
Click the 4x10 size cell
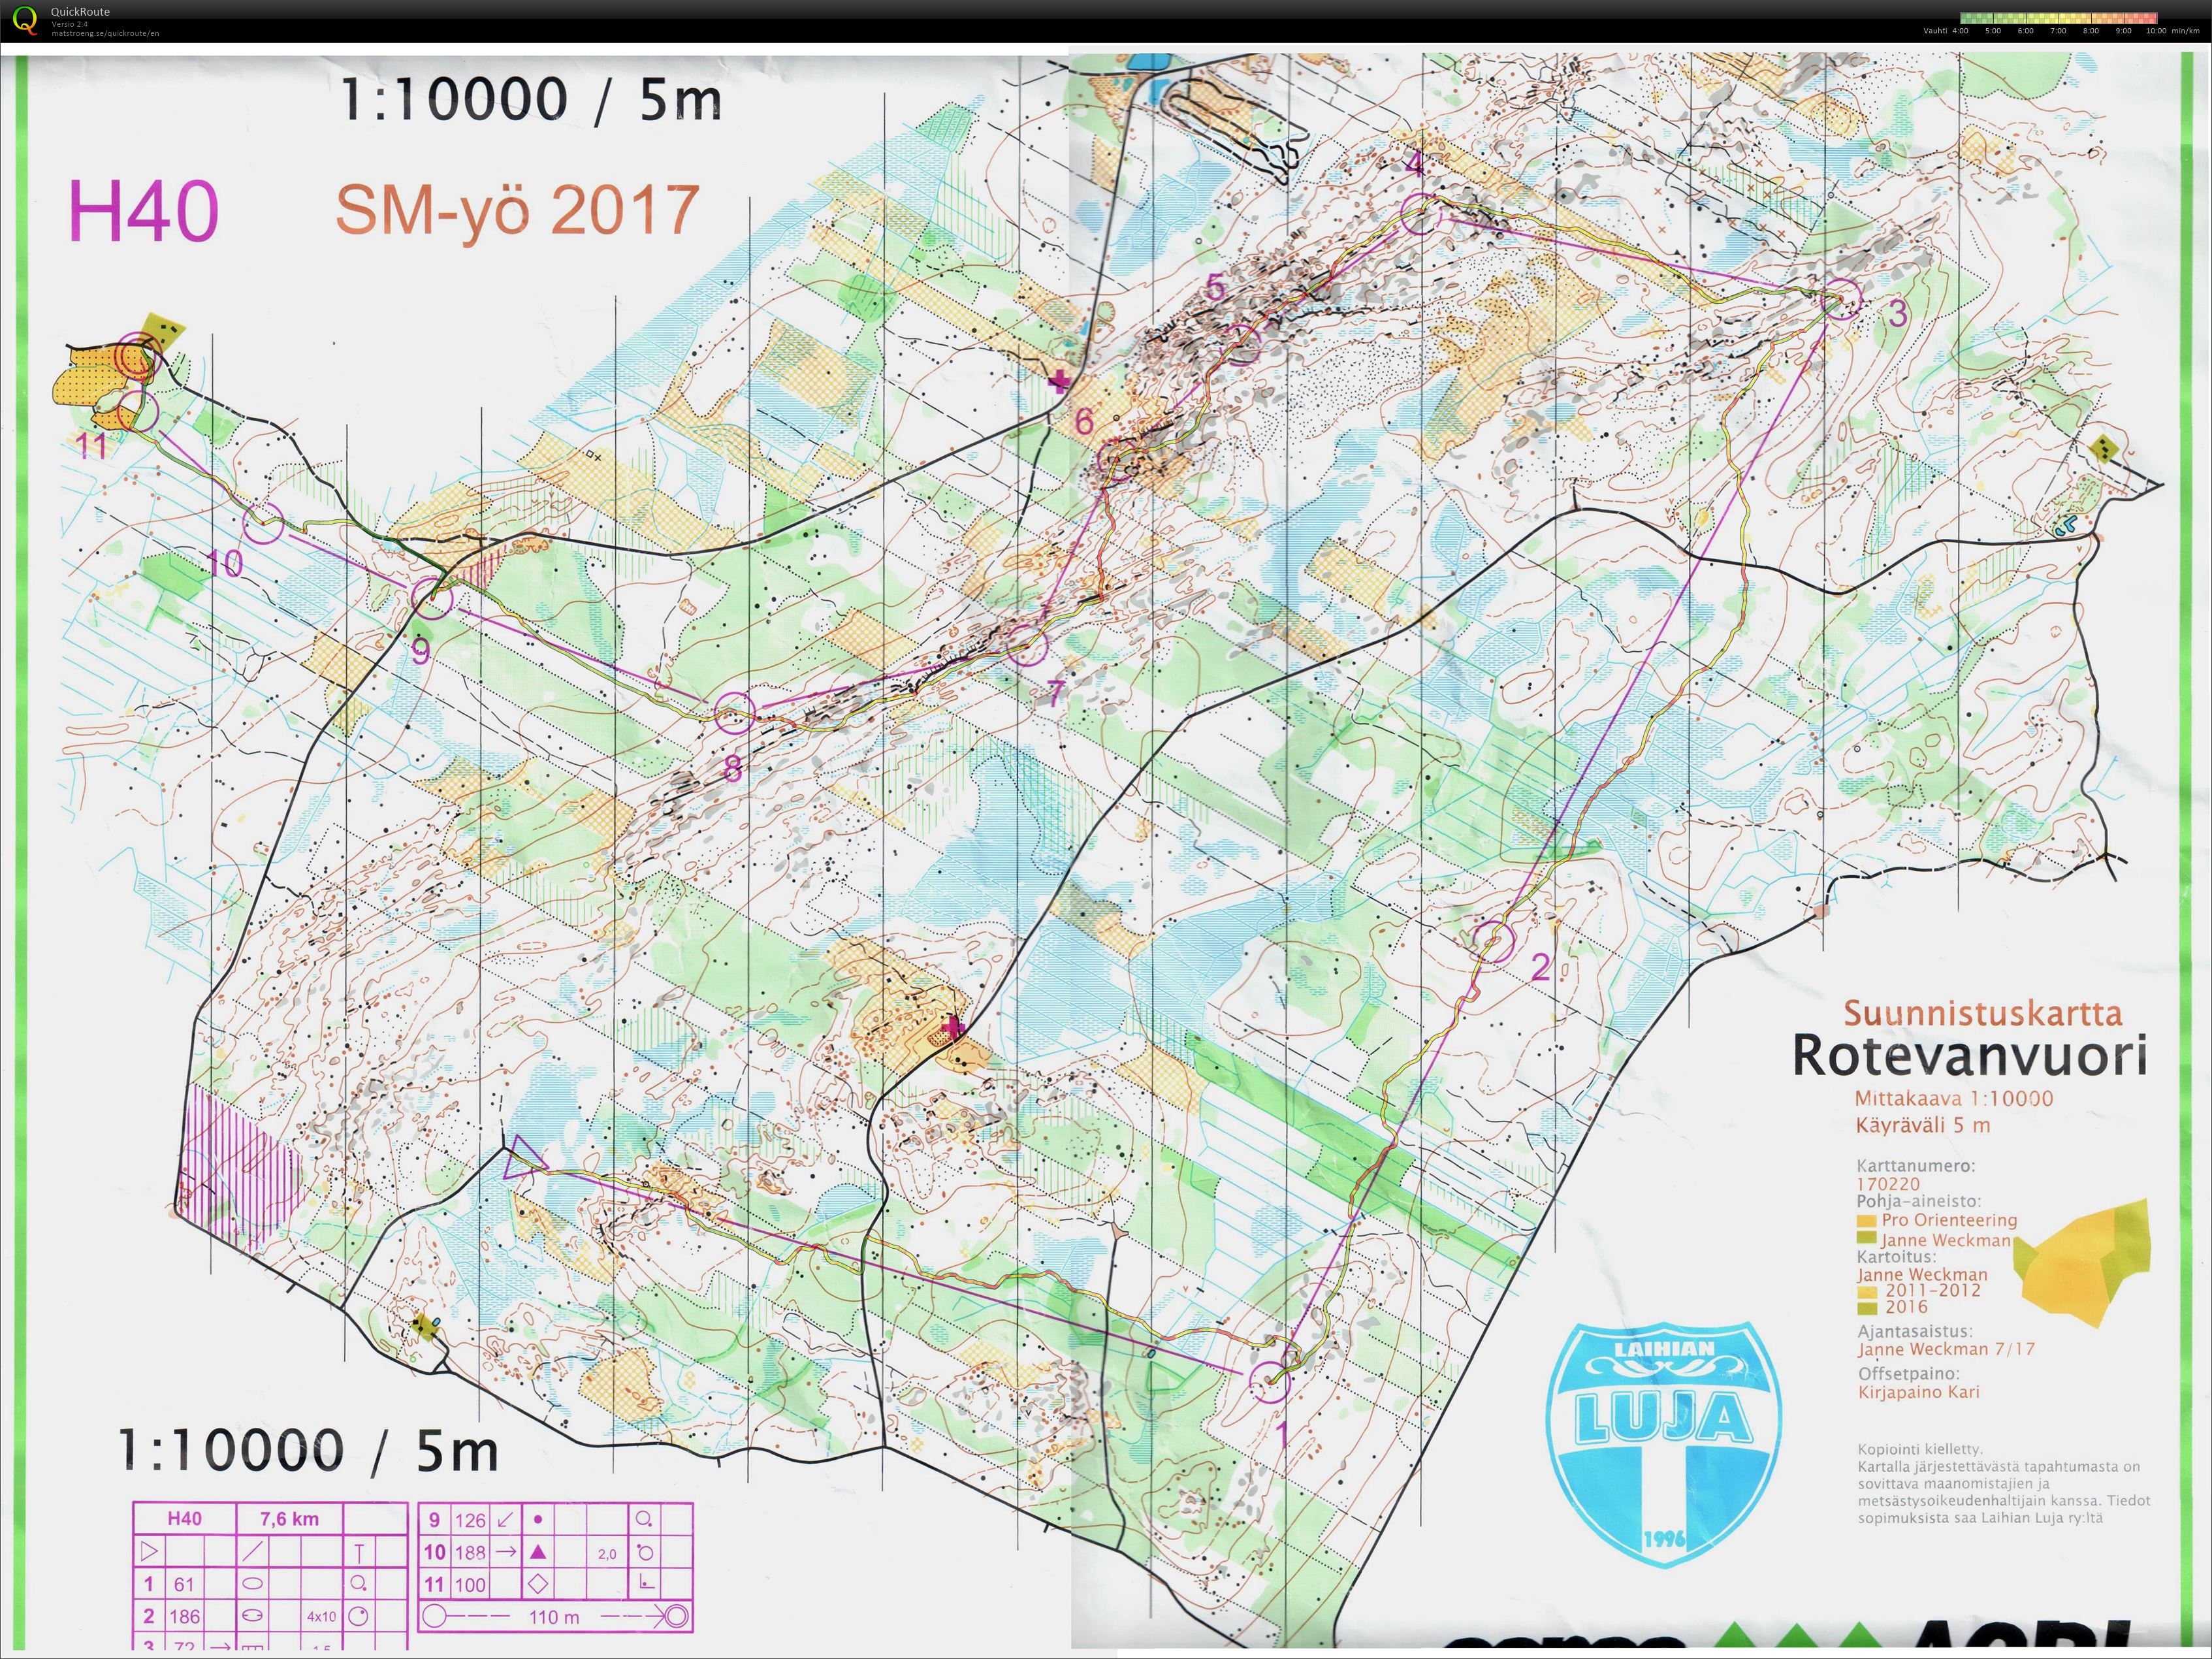point(322,1616)
